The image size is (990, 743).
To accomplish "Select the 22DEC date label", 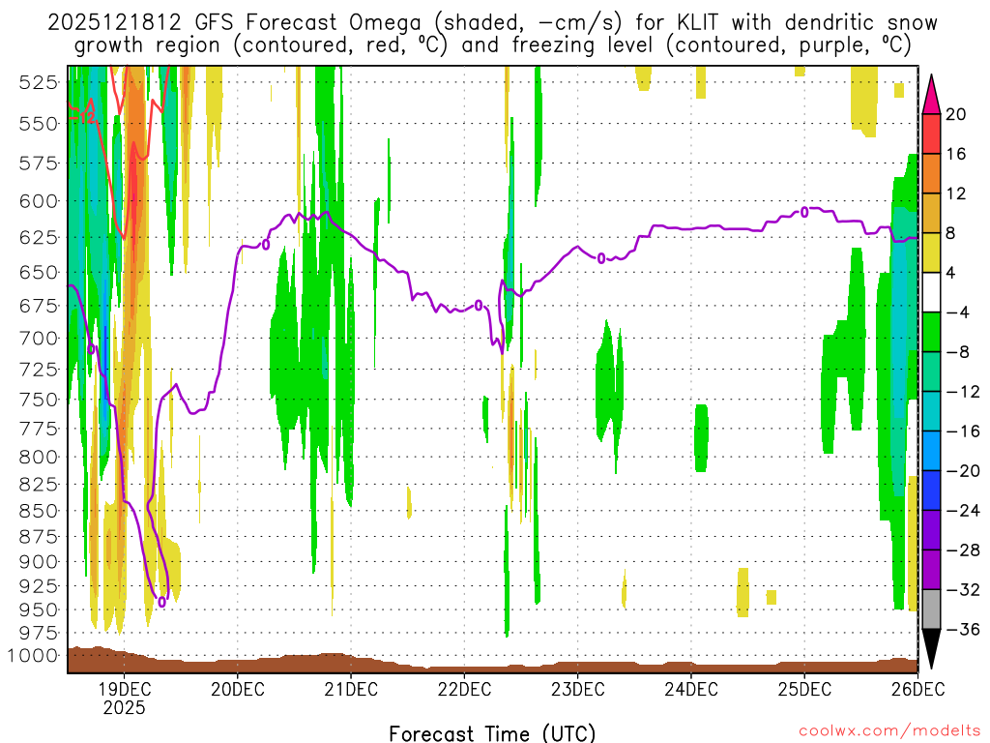I will (x=464, y=689).
